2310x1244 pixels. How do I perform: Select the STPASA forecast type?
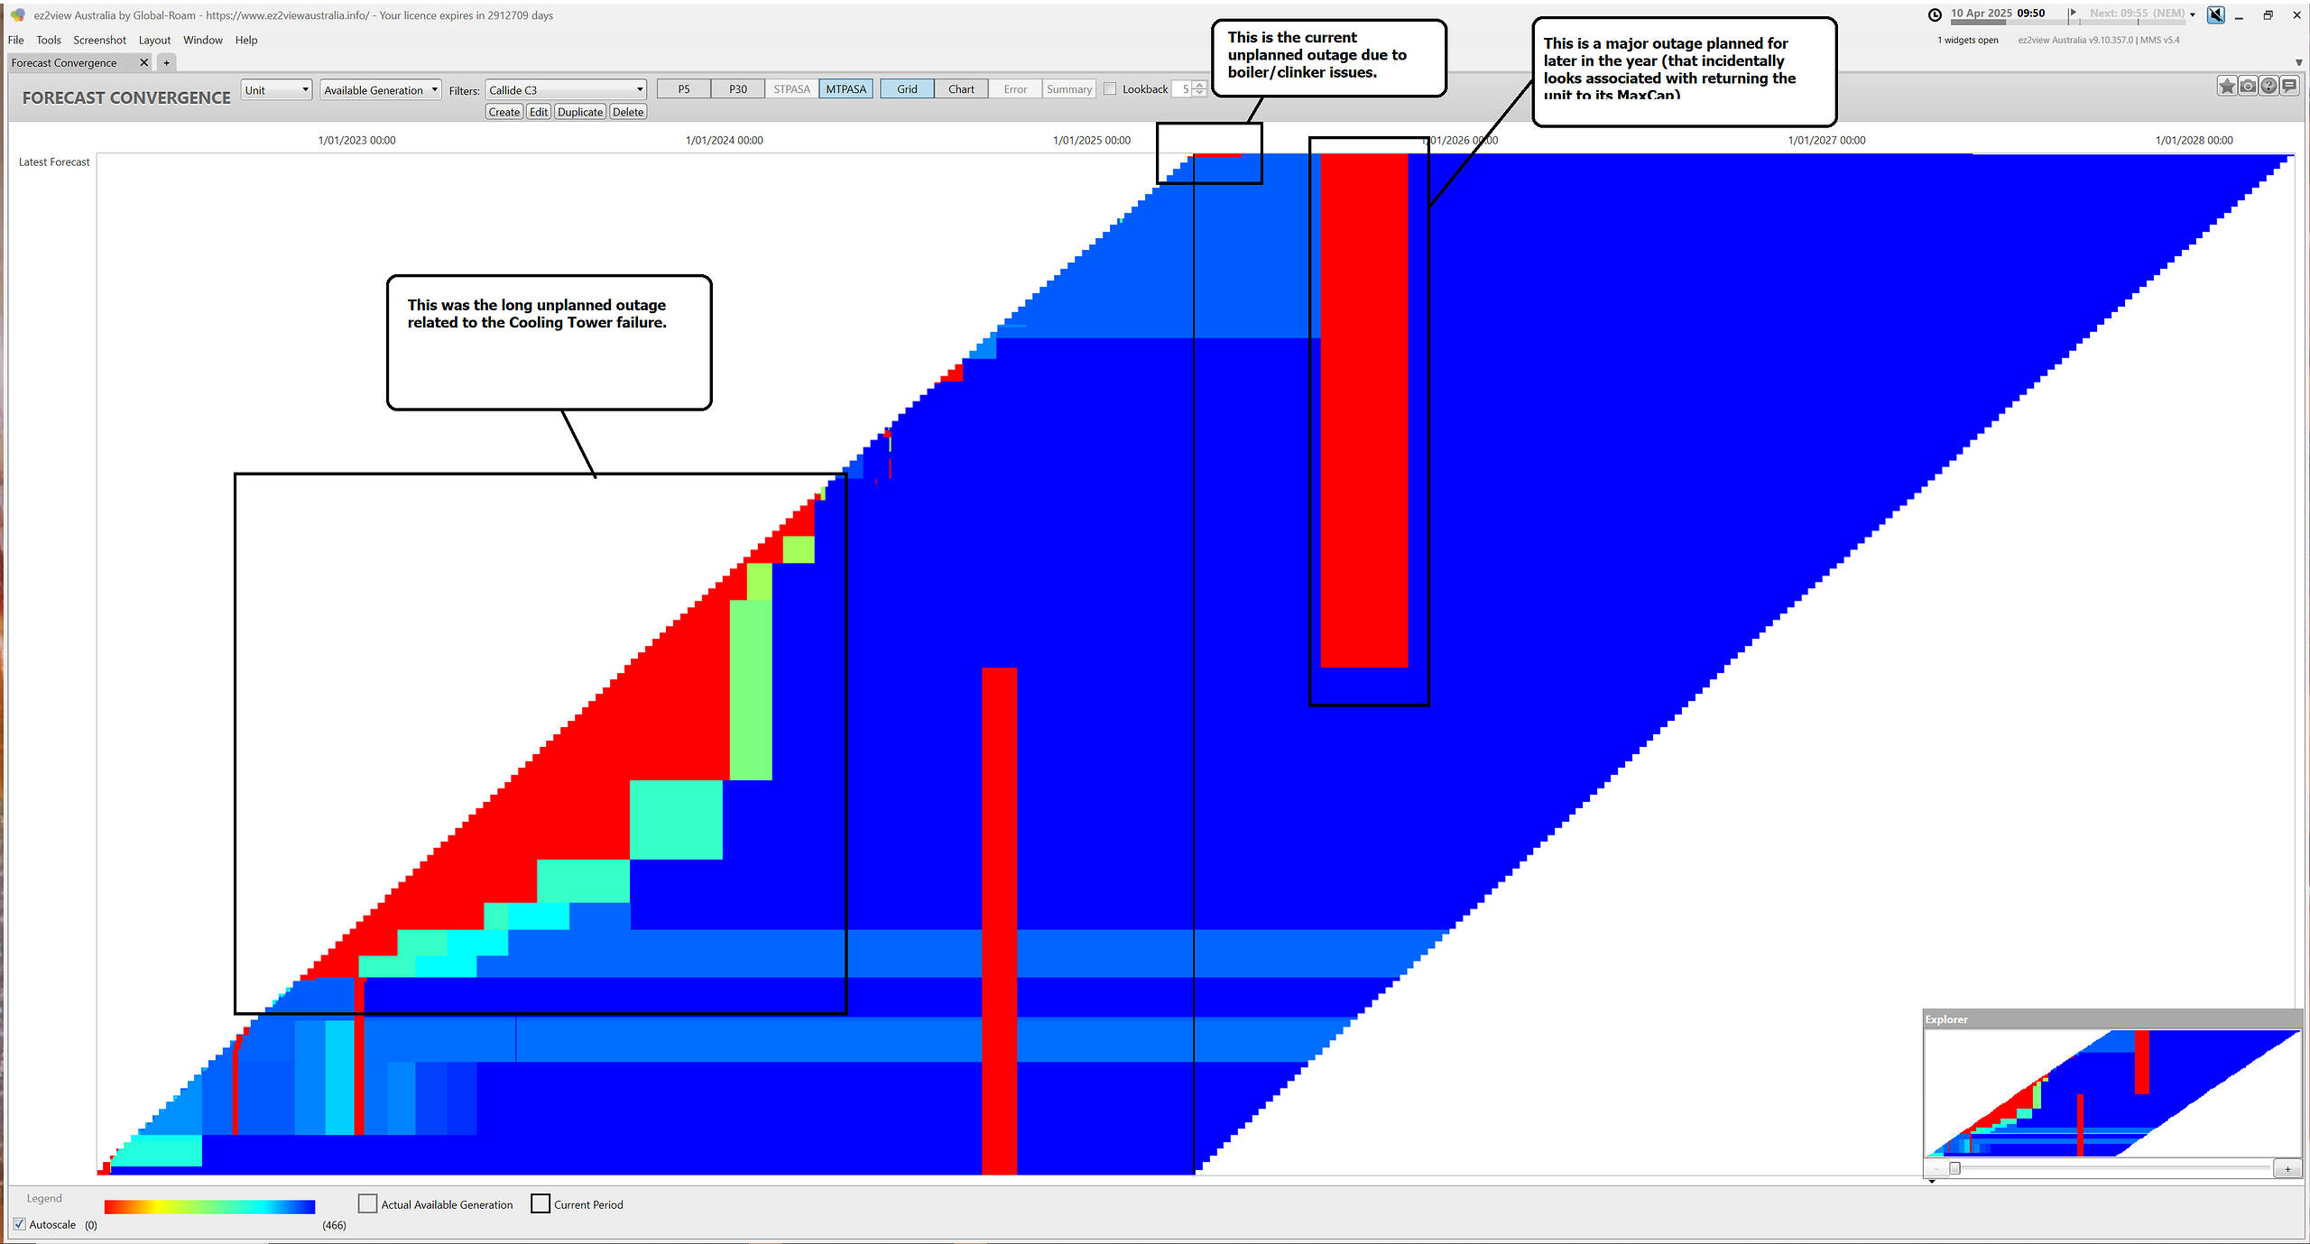tap(792, 88)
